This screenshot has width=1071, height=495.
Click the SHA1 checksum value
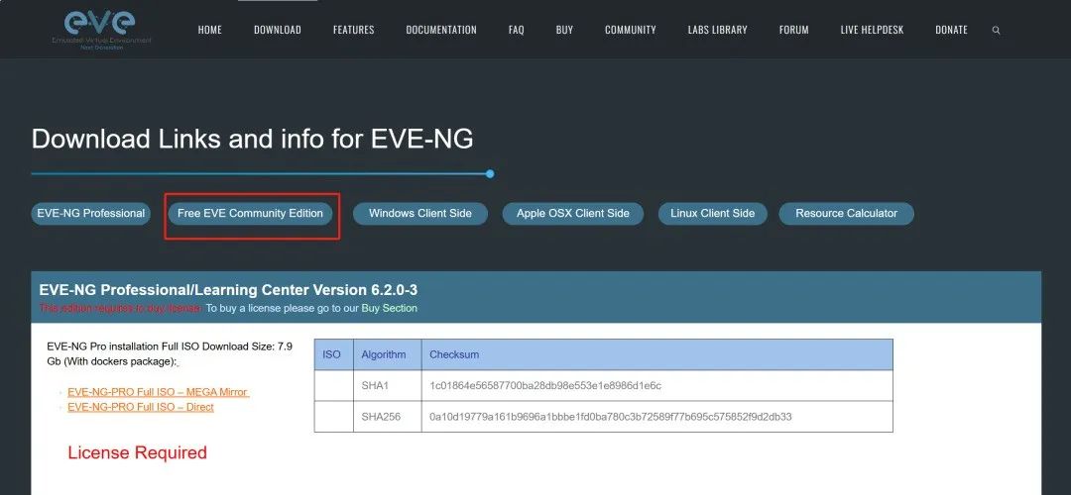(x=545, y=386)
